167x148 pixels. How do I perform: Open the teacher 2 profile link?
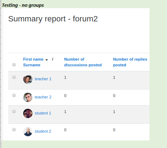tap(43, 97)
